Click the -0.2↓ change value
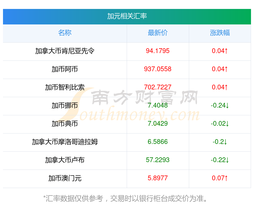Screen dimensions: 254x208 pos(220,142)
